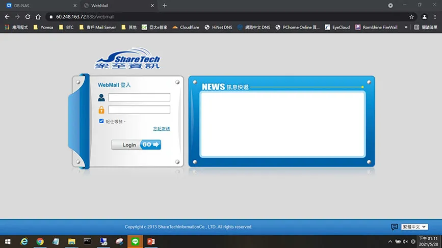The height and width of the screenshot is (248, 442).
Task: Select the WebMail tab
Action: click(x=119, y=6)
